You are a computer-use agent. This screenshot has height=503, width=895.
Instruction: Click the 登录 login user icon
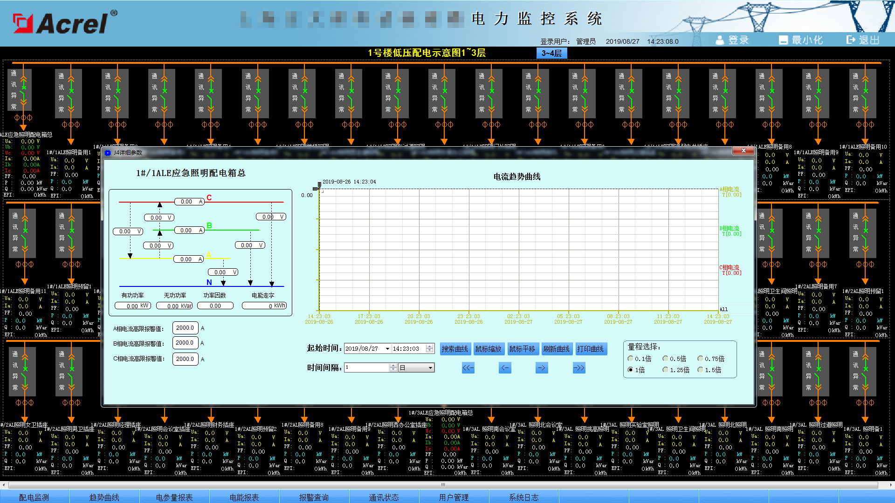(720, 40)
